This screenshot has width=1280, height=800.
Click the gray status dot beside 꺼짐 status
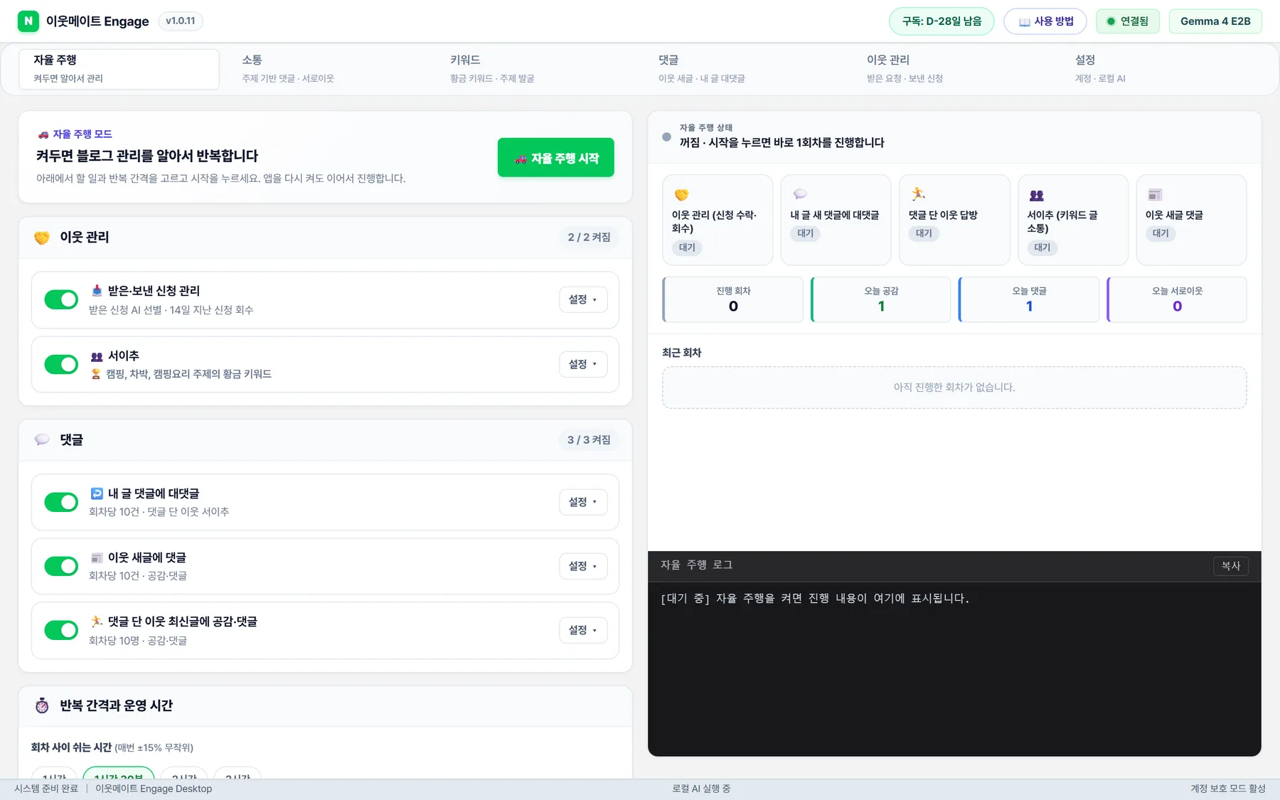click(x=666, y=137)
